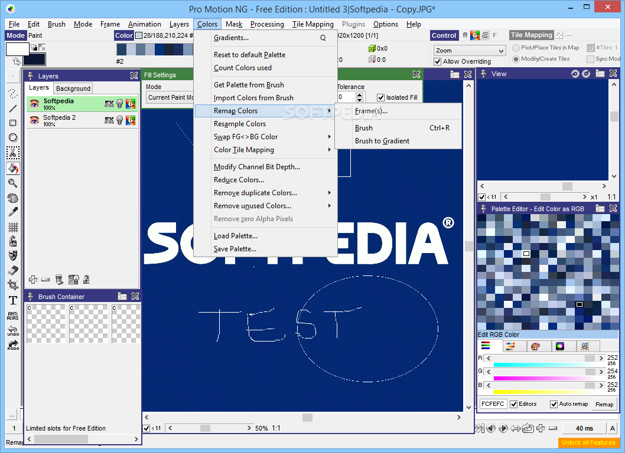Open the Current Paint Mode dropdown
Image resolution: width=625 pixels, height=453 pixels.
click(170, 97)
